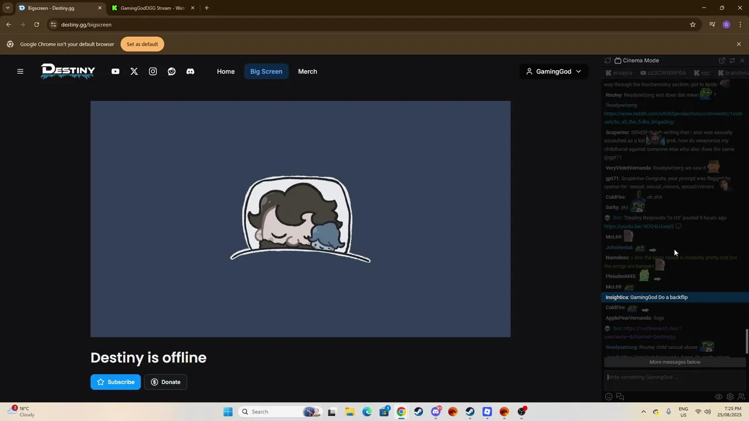Open Discord from taskbar
Viewport: 749px width, 421px height.
pos(436,412)
